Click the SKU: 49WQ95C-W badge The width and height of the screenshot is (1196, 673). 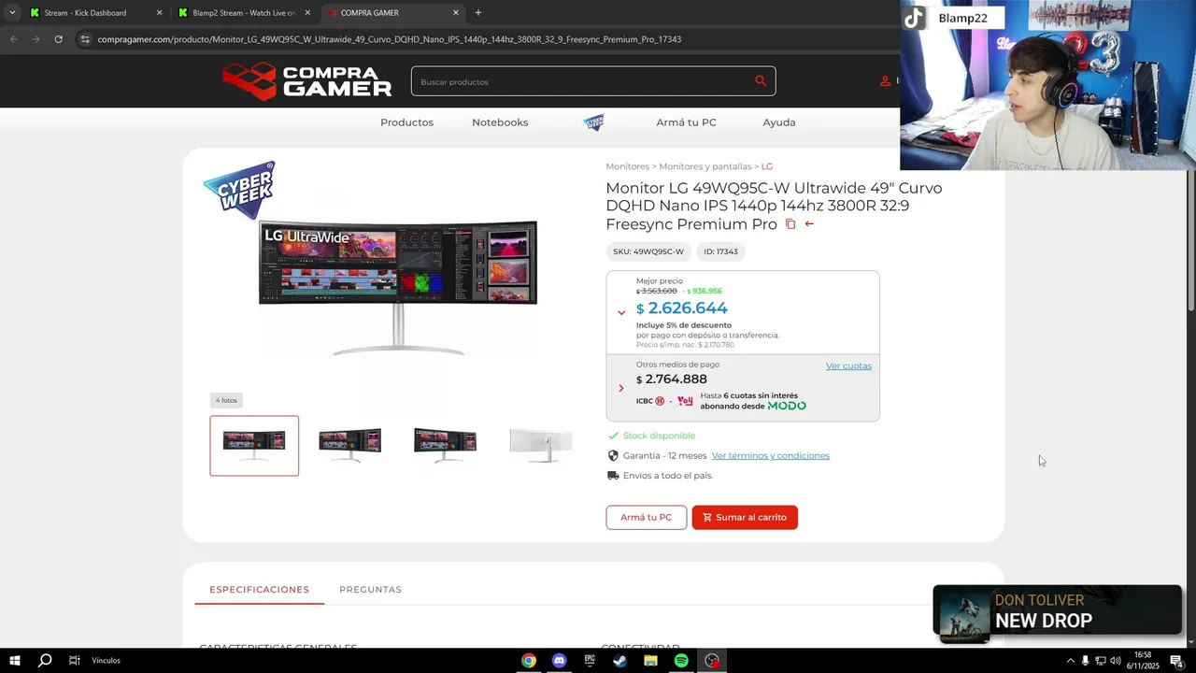648,251
